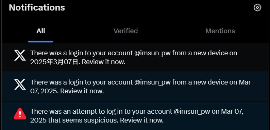
Task: Click @imsun_pw in the Mar 07 new device notification
Action: [152, 82]
